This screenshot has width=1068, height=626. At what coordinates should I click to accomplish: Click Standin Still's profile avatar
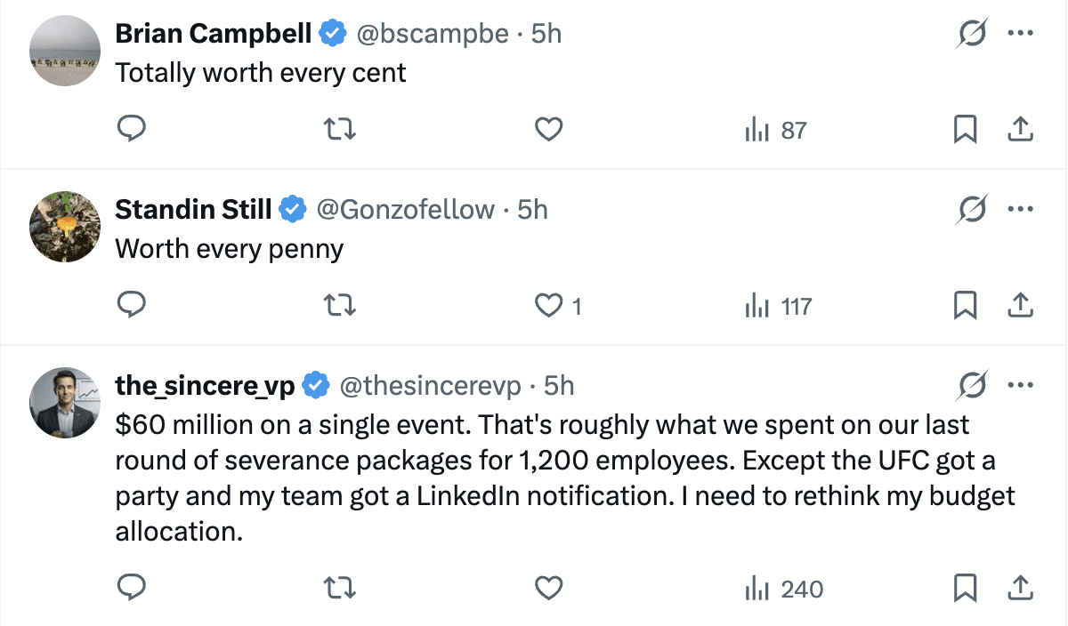(65, 226)
